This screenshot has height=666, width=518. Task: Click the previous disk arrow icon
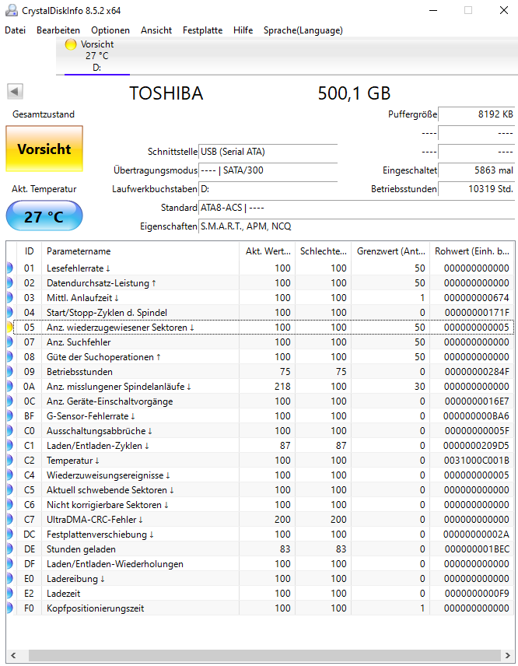[x=15, y=91]
